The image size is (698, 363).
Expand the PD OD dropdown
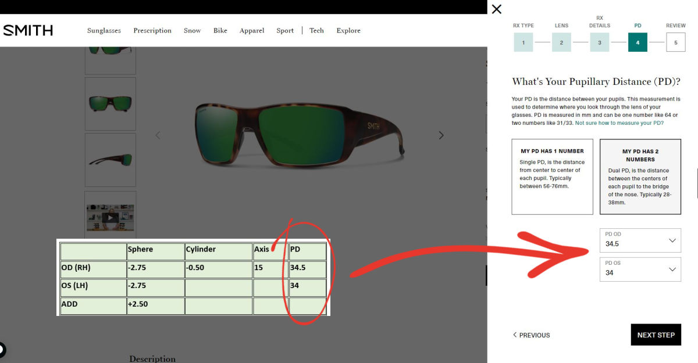(640, 240)
